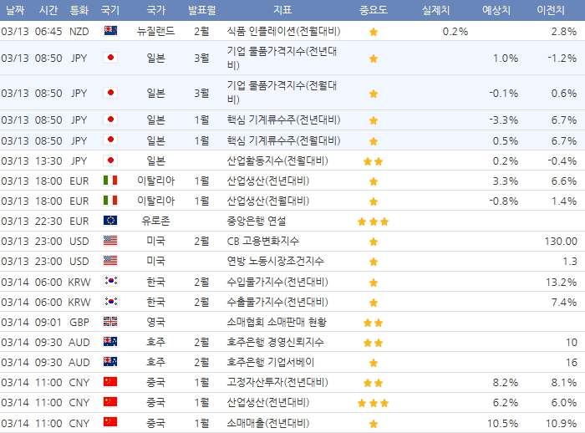Click GBP currency code

click(79, 322)
